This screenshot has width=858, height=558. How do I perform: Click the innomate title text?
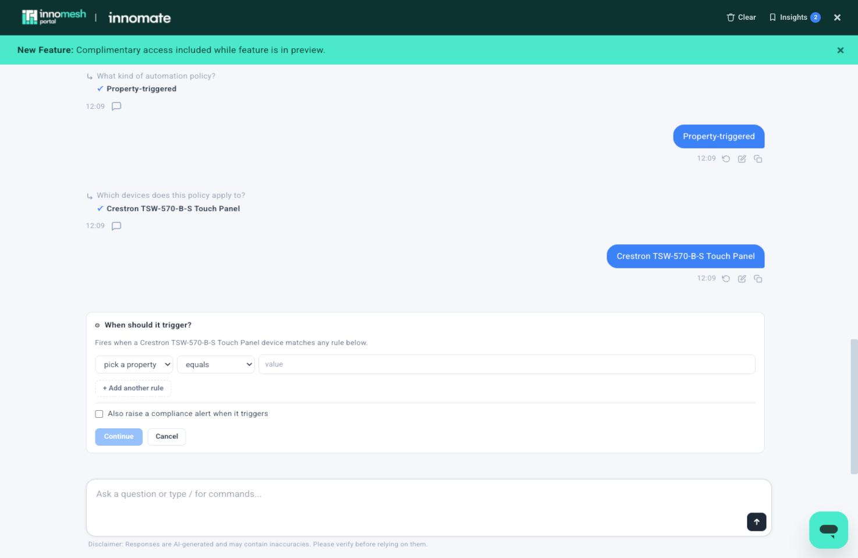pyautogui.click(x=140, y=18)
